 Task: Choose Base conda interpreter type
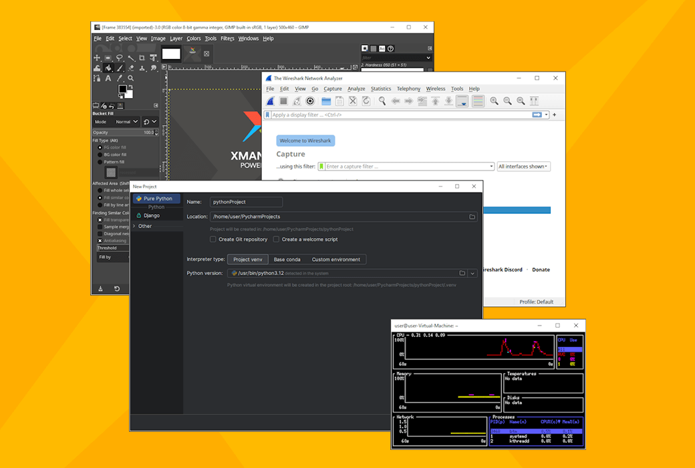click(x=287, y=259)
